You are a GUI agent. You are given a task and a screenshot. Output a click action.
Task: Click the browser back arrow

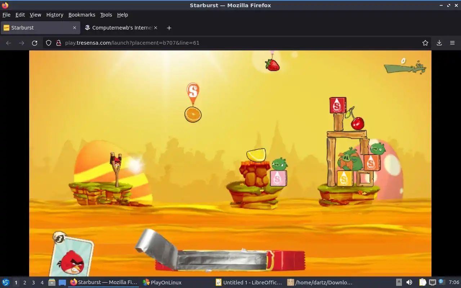(x=9, y=43)
